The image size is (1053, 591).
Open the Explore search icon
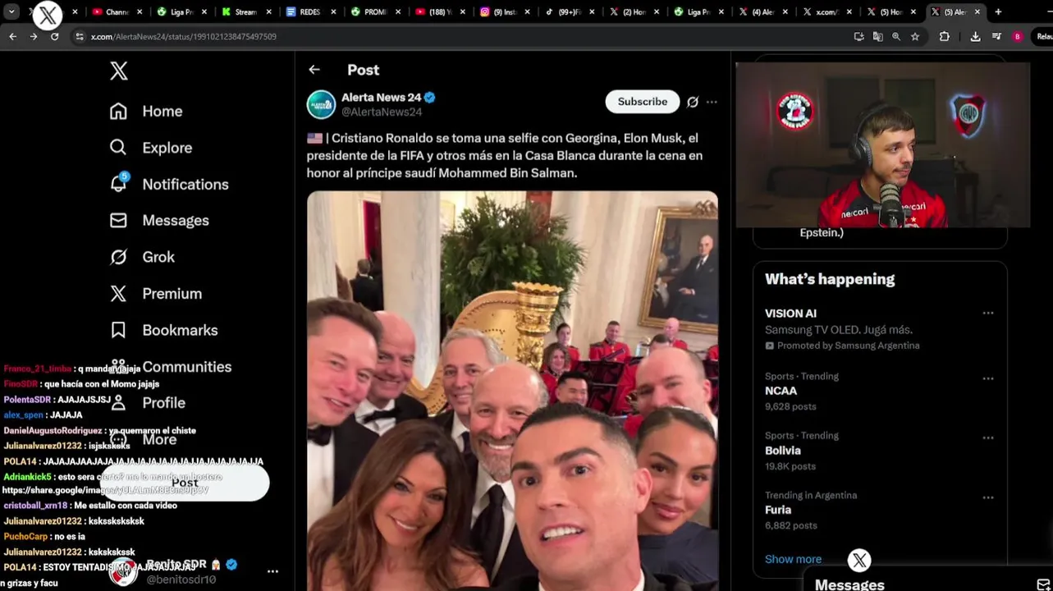coord(118,147)
